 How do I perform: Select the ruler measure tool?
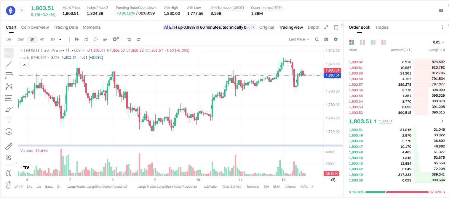click(9, 146)
